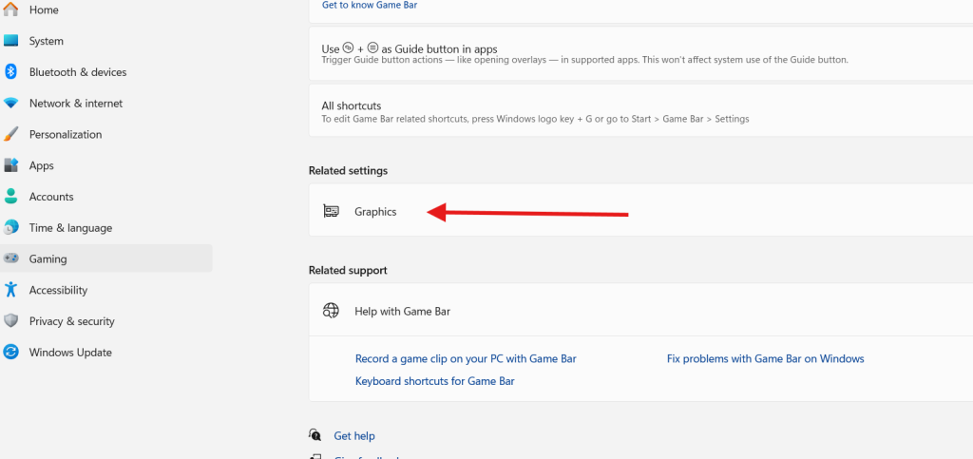Click the Home icon in sidebar
Image resolution: width=973 pixels, height=459 pixels.
click(x=11, y=10)
